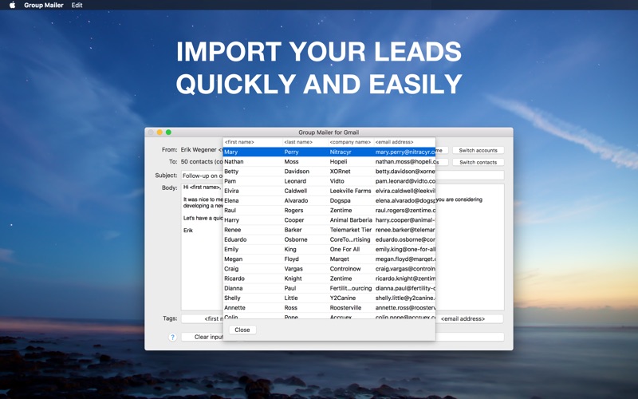The image size is (638, 399).
Task: Click last name Floyd
Action: click(291, 259)
